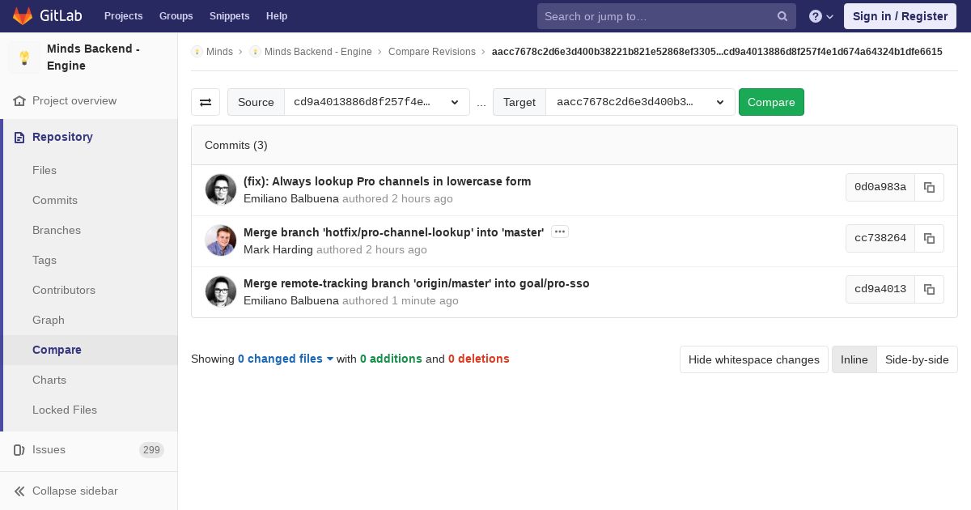
Task: Open the Target revision dropdown
Action: coord(640,102)
